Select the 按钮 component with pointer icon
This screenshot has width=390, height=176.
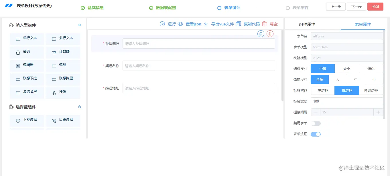pyautogui.click(x=63, y=93)
